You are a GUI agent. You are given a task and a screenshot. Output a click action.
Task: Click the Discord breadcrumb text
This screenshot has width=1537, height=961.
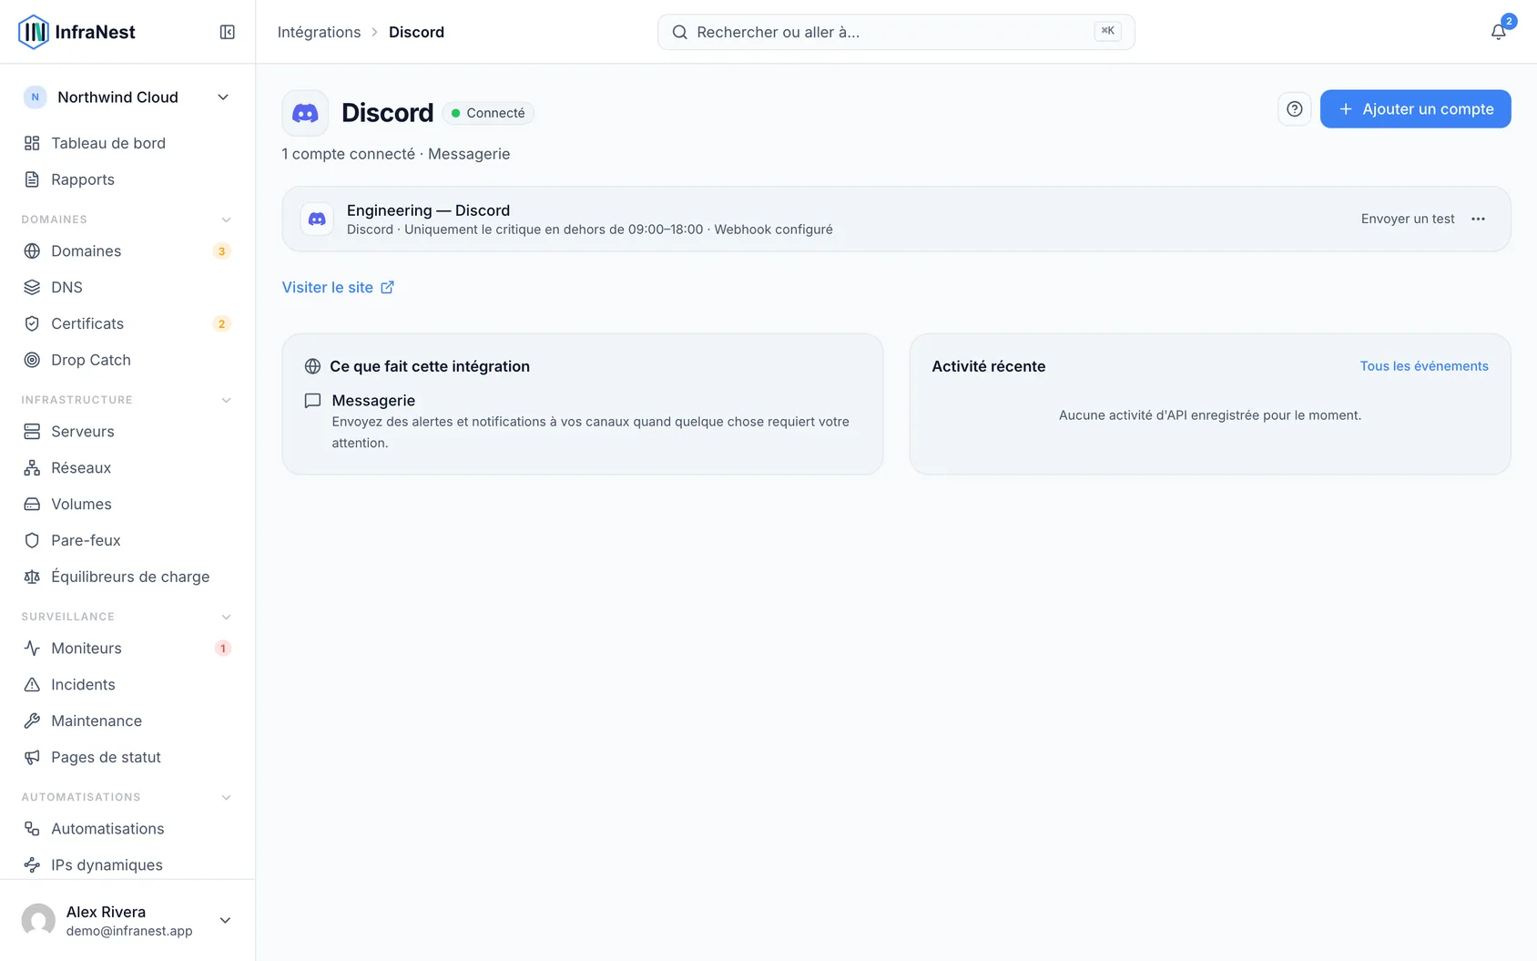pyautogui.click(x=416, y=32)
